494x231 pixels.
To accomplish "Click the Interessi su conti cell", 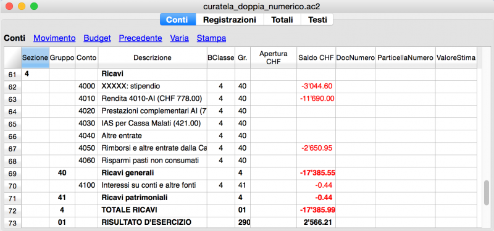I will 153,185.
